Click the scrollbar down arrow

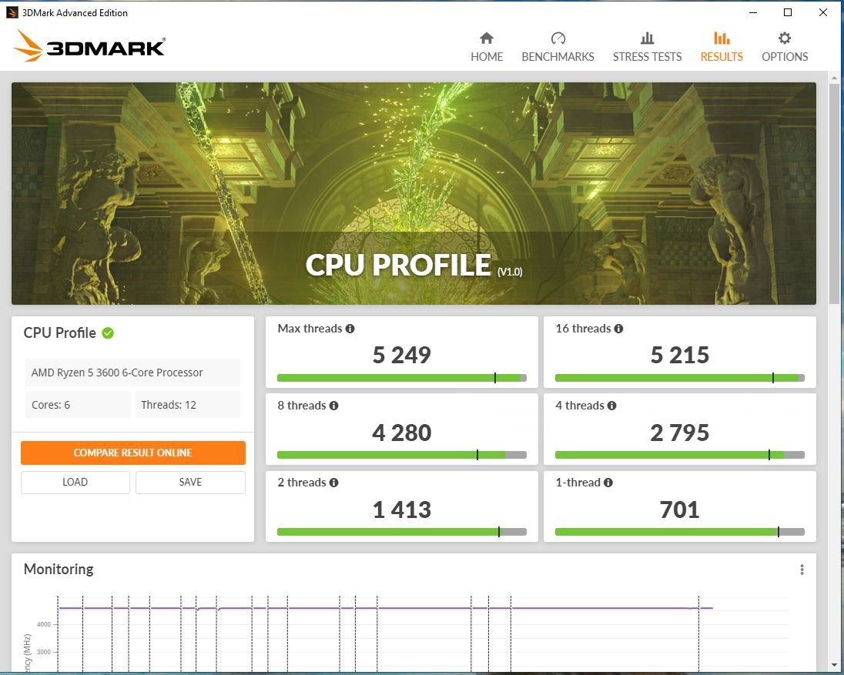click(834, 666)
